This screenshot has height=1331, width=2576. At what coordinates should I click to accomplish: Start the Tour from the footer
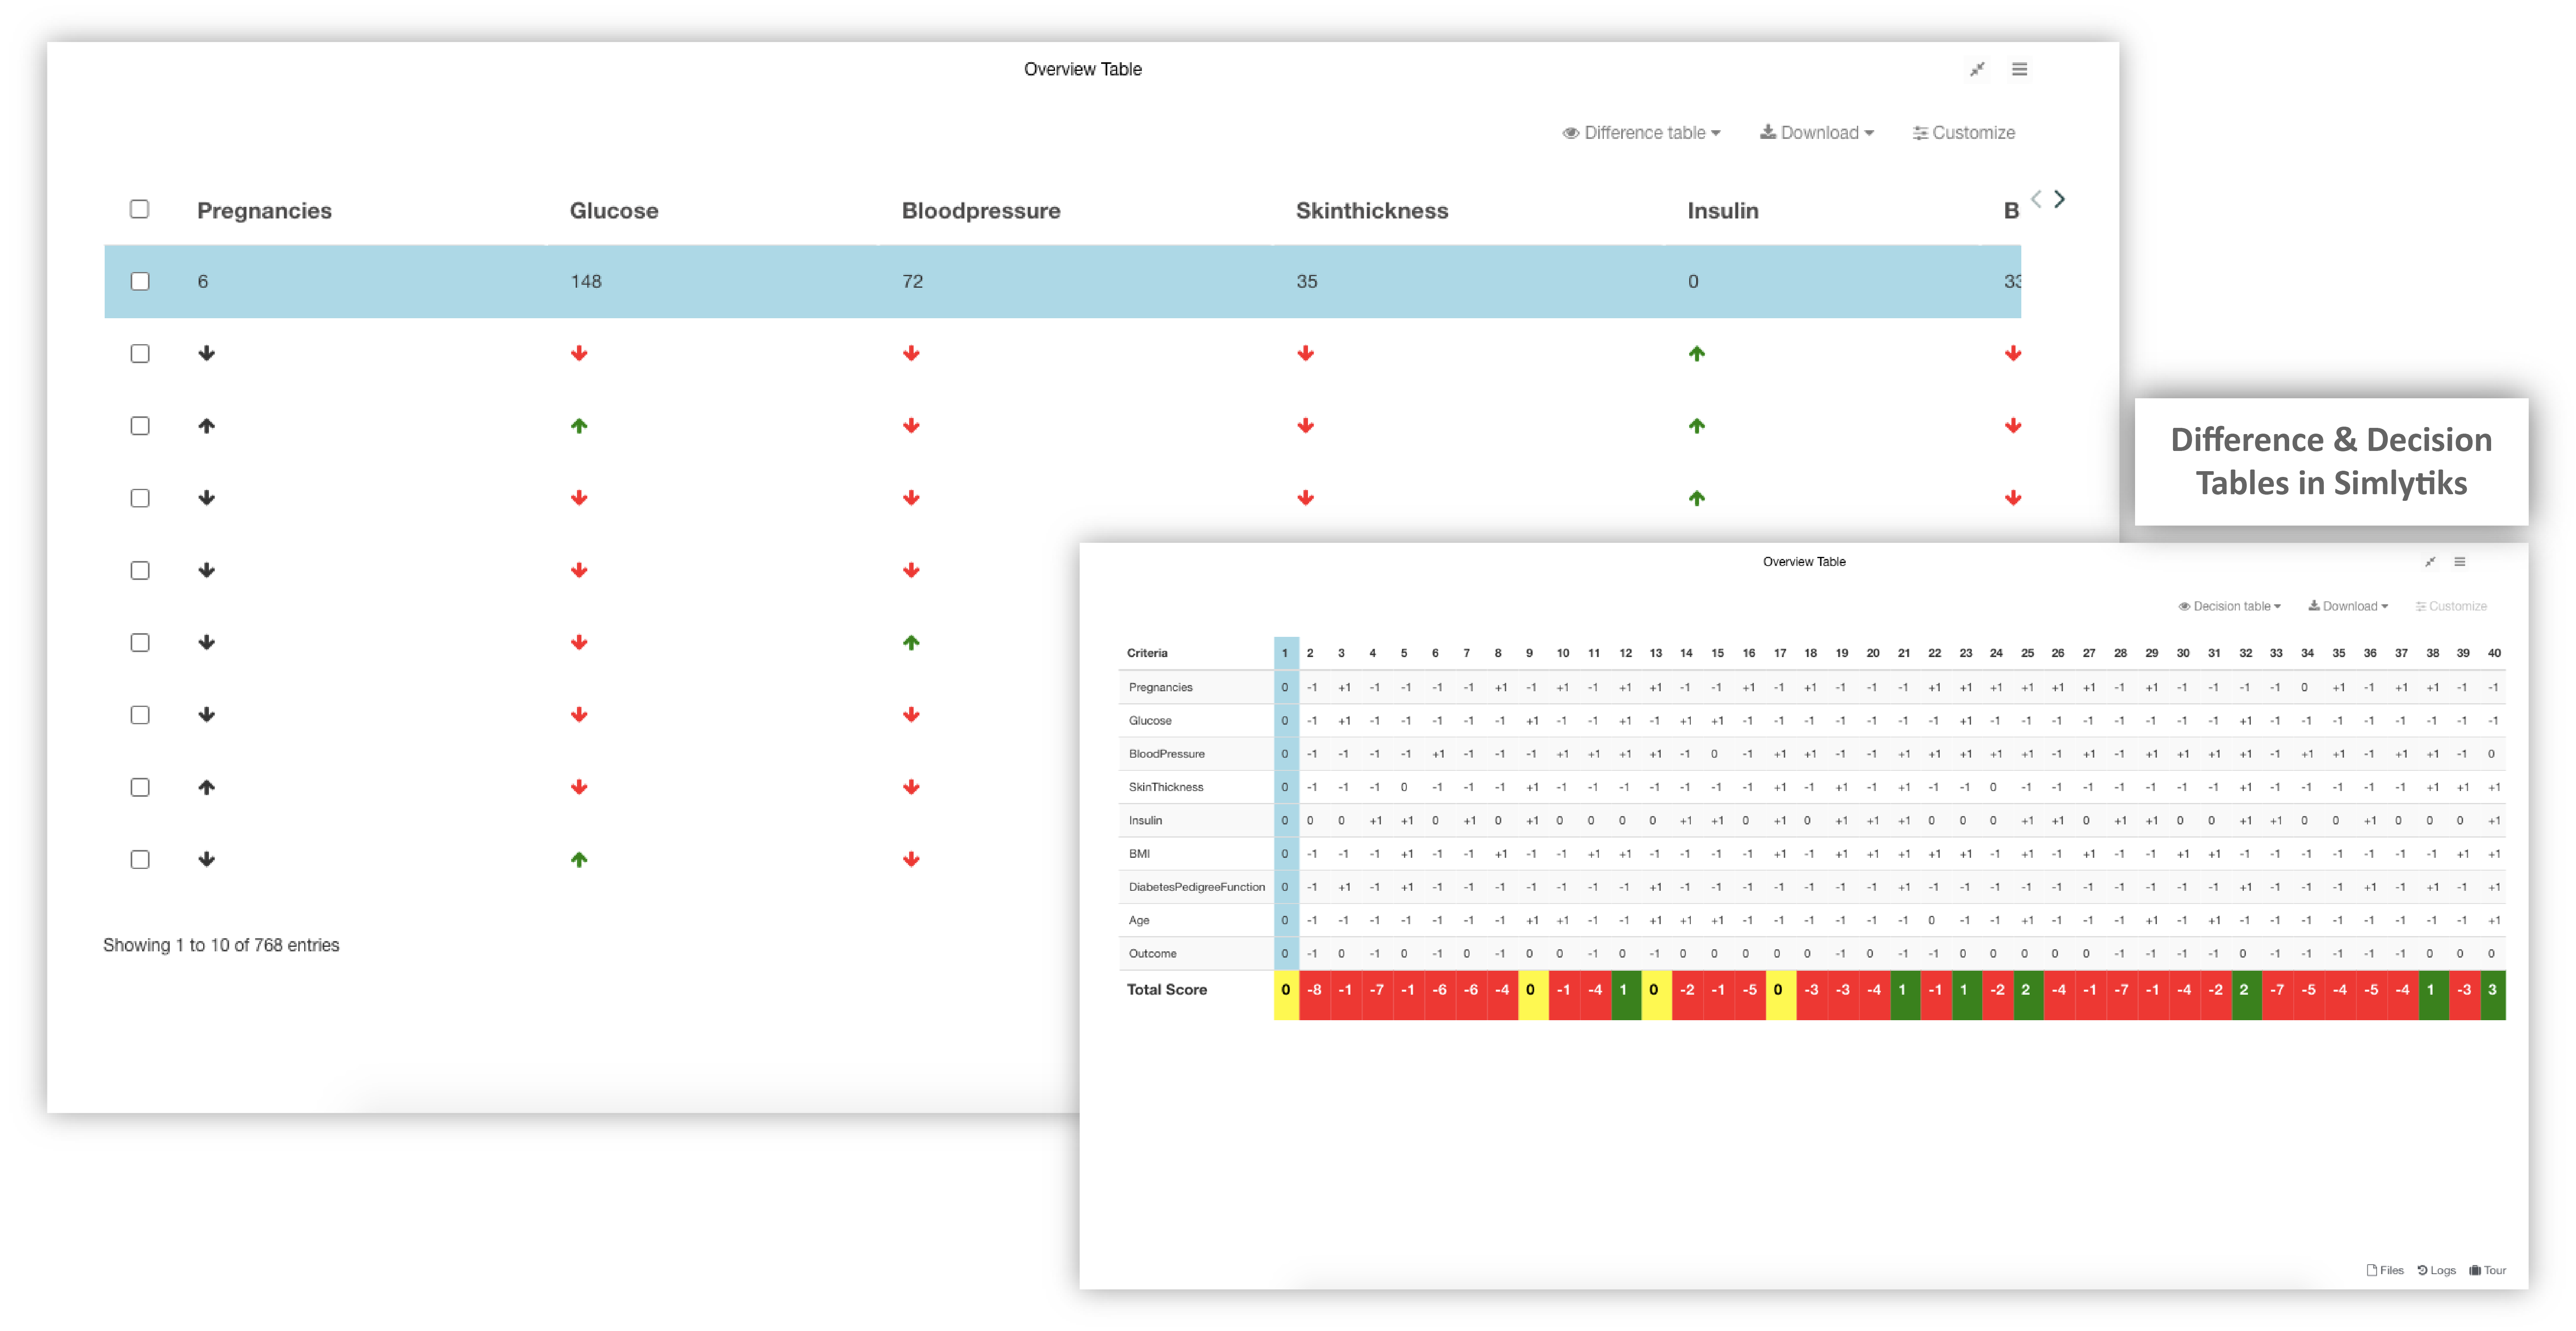point(2487,1270)
